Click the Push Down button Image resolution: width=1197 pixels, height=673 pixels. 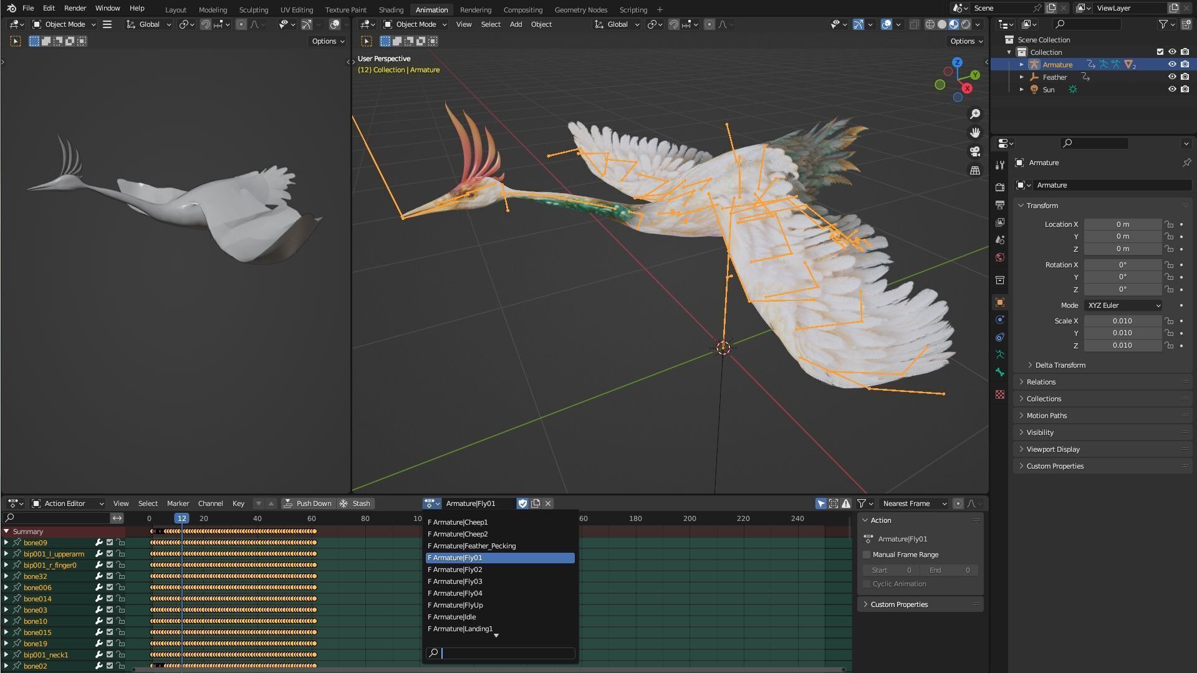coord(308,504)
